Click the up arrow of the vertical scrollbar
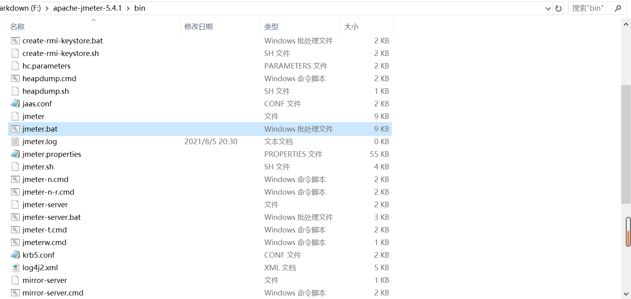Image resolution: width=631 pixels, height=299 pixels. (x=626, y=24)
